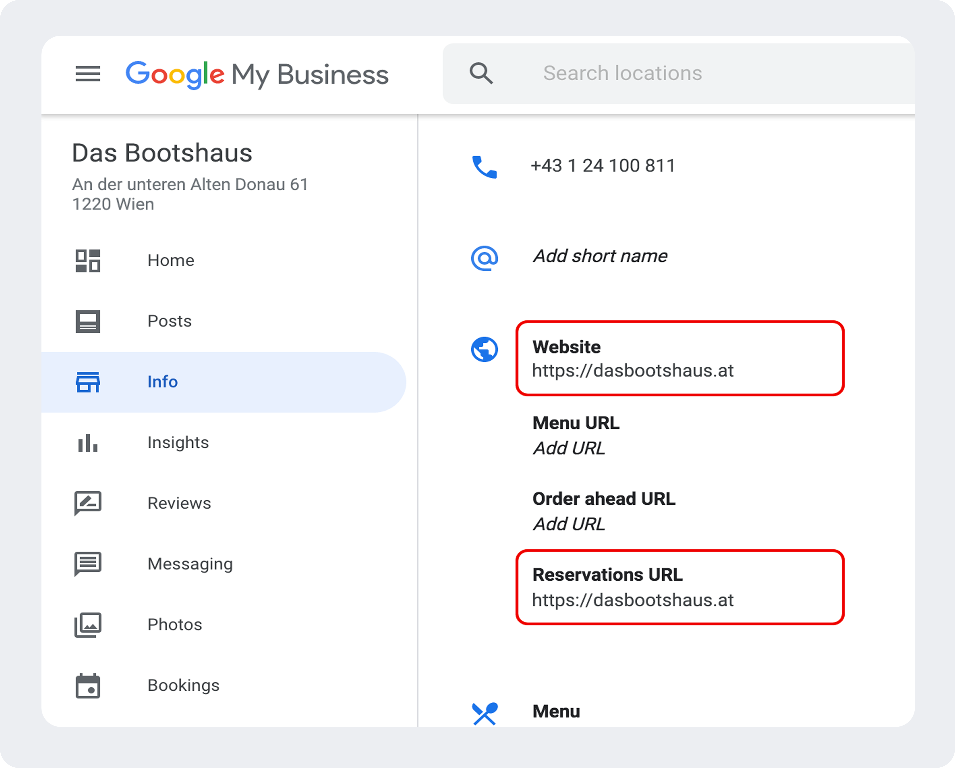Viewport: 955px width, 768px height.
Task: Click Add short name
Action: tap(600, 256)
